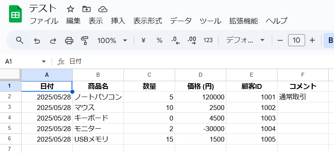Decrease decimal places

(x=176, y=40)
